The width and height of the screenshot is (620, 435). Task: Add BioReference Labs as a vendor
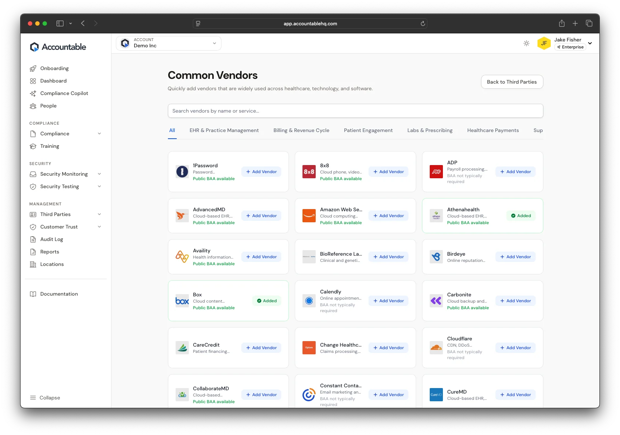[388, 257]
